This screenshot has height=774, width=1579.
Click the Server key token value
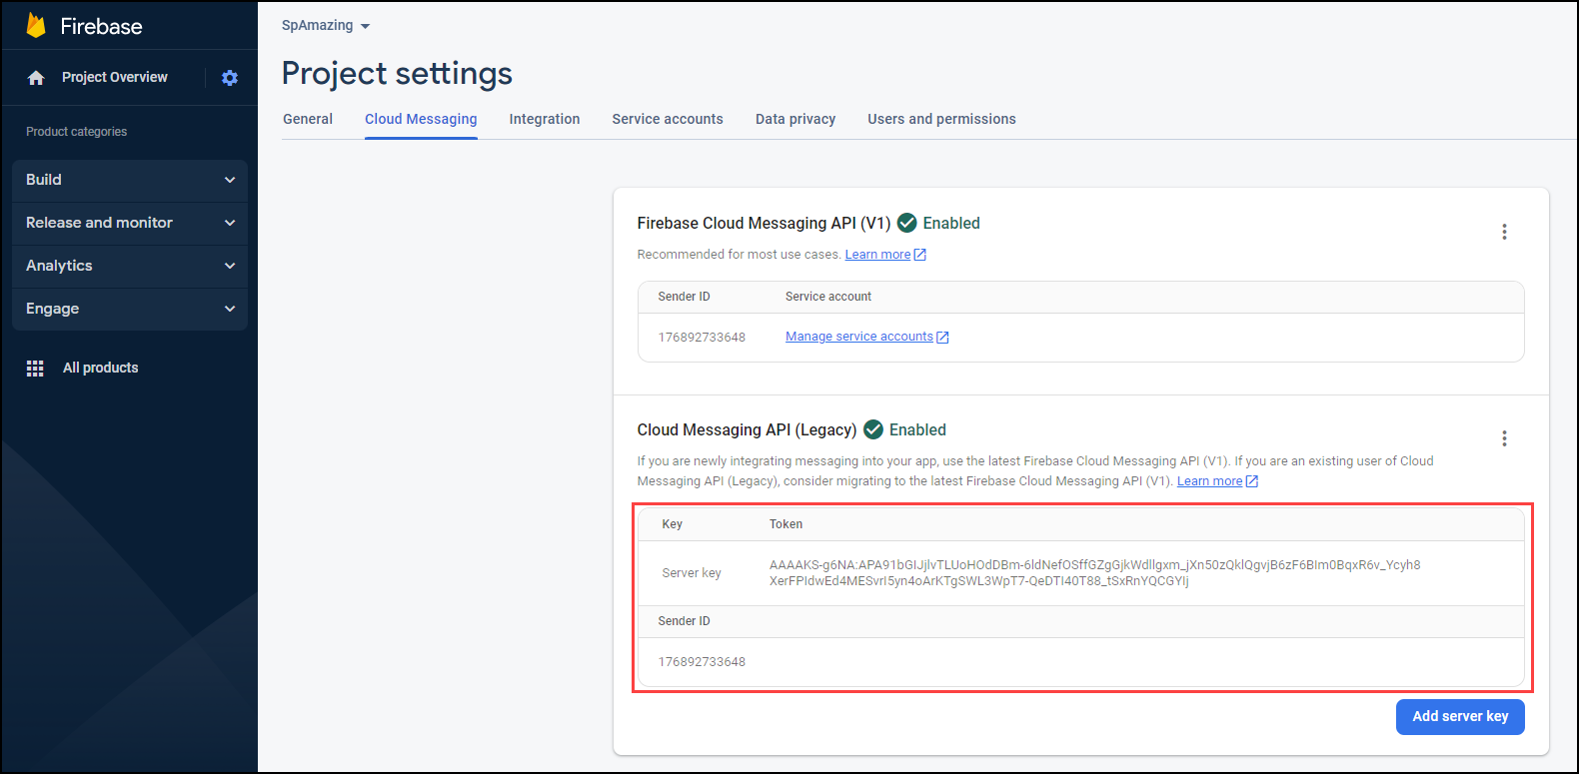pos(1094,573)
